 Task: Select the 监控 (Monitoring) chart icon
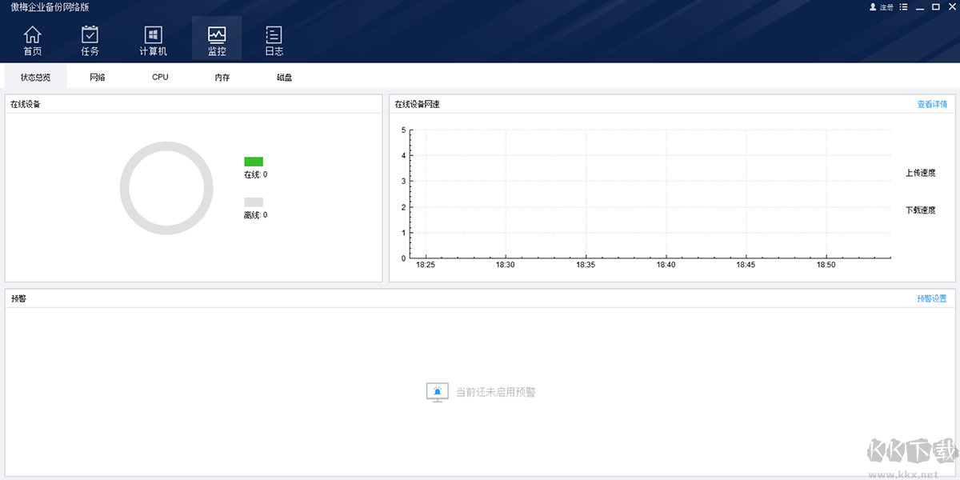point(217,38)
